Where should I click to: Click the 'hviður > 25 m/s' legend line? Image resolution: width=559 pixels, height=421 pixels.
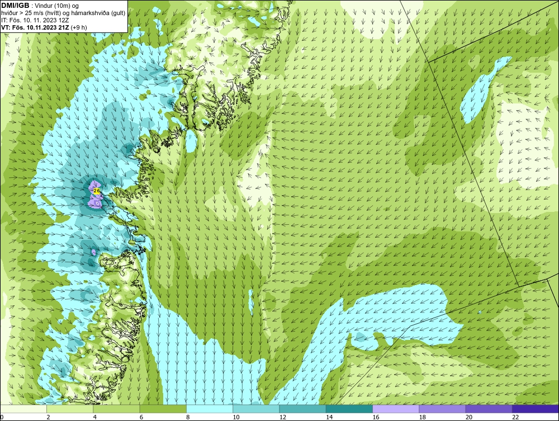(63, 13)
